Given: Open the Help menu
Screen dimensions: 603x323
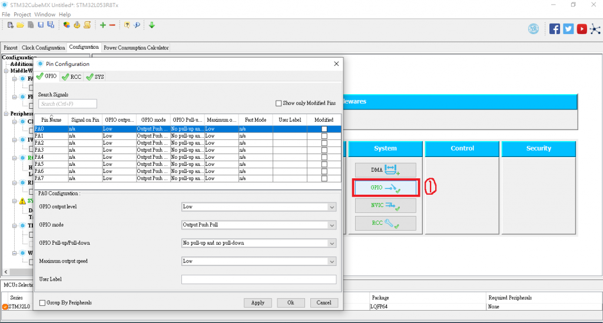Looking at the screenshot, I should tap(65, 14).
